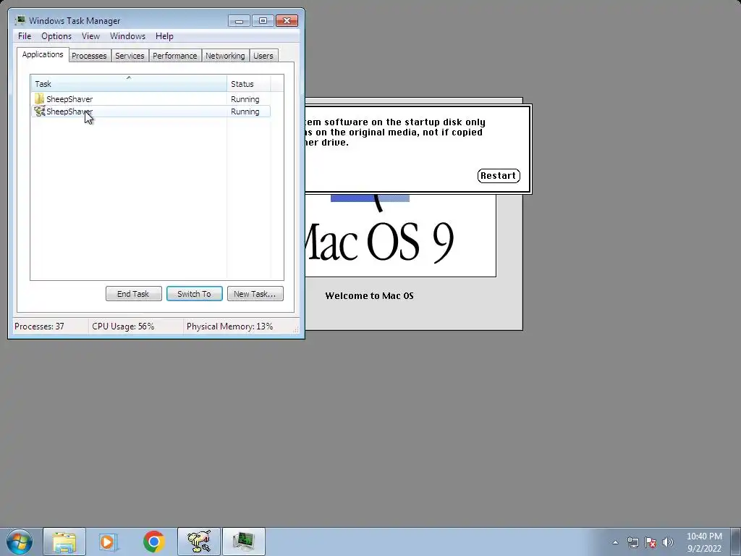Click the Welcome to Mac OS text
The height and width of the screenshot is (556, 741).
tap(369, 296)
